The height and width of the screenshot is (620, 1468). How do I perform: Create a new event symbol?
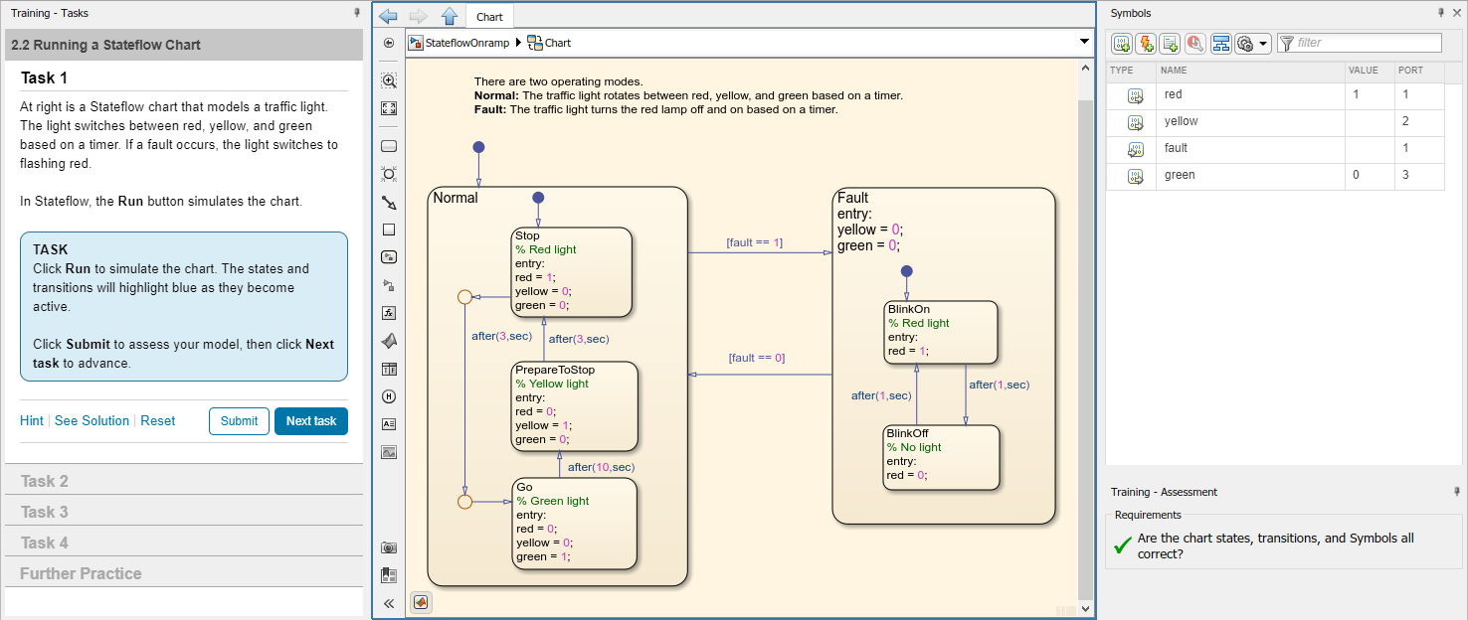(x=1146, y=44)
